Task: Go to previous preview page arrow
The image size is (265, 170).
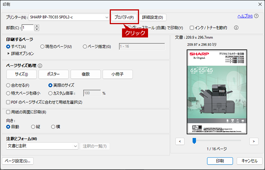Action: pos(180,141)
